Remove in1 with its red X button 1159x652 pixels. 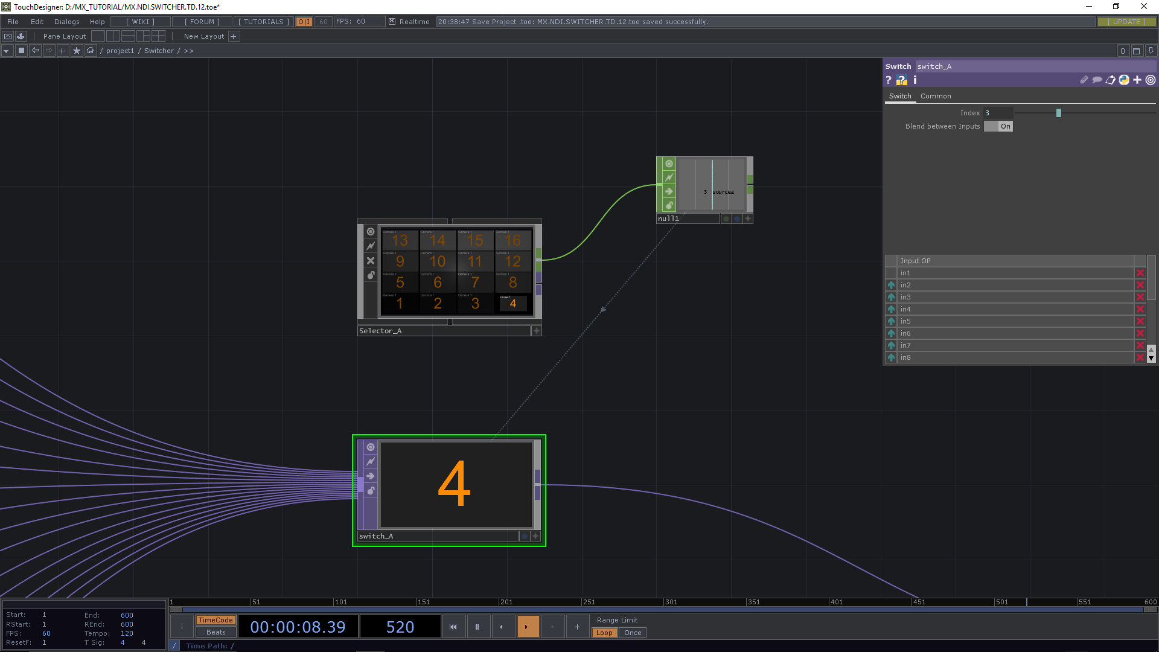pos(1140,273)
